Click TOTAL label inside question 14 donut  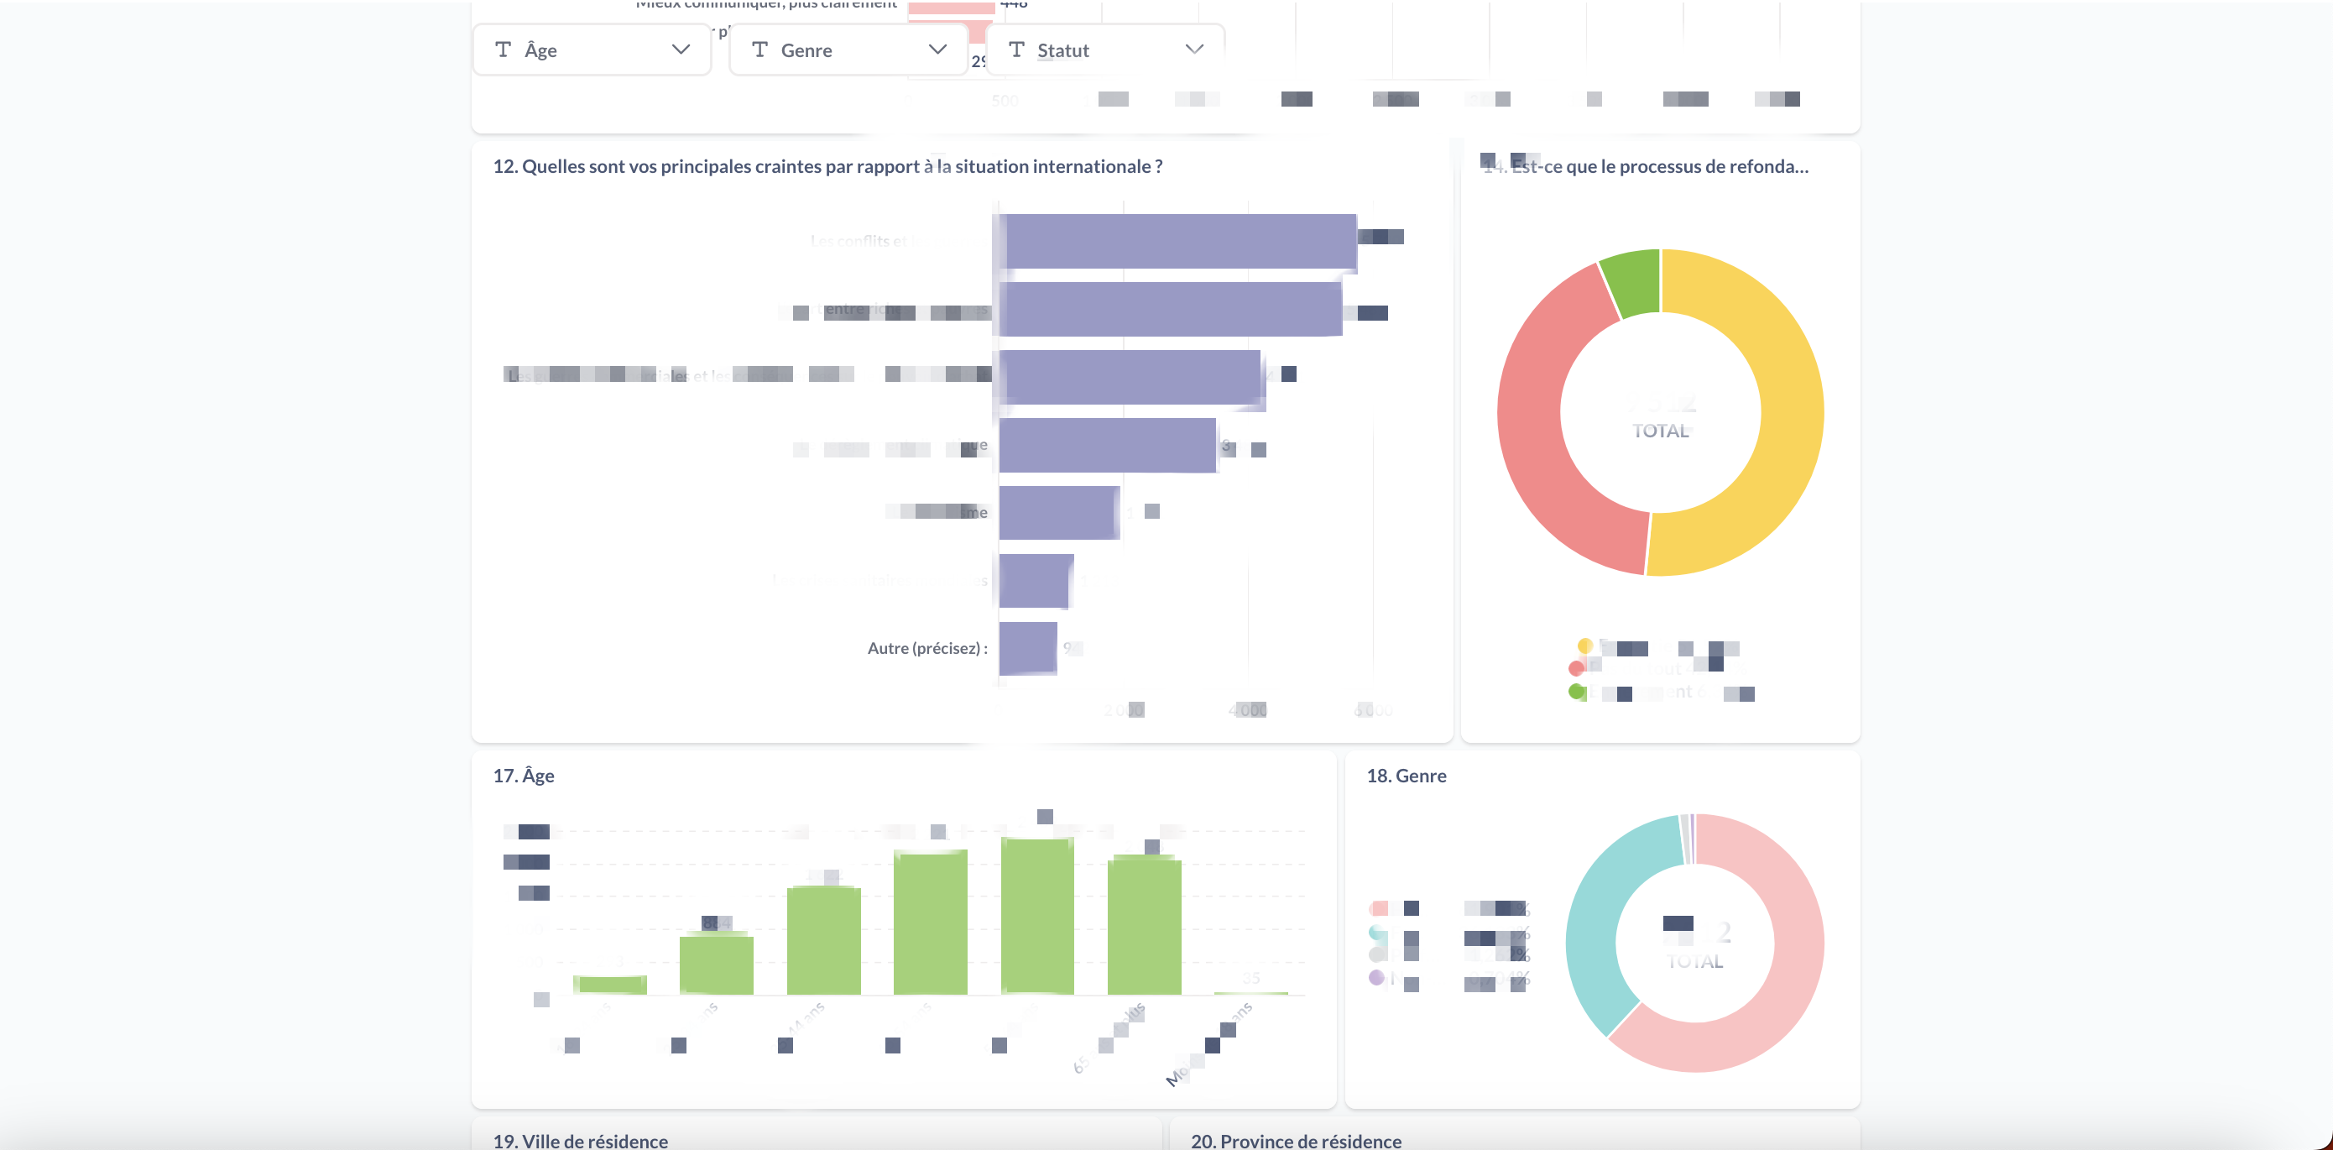pos(1660,431)
